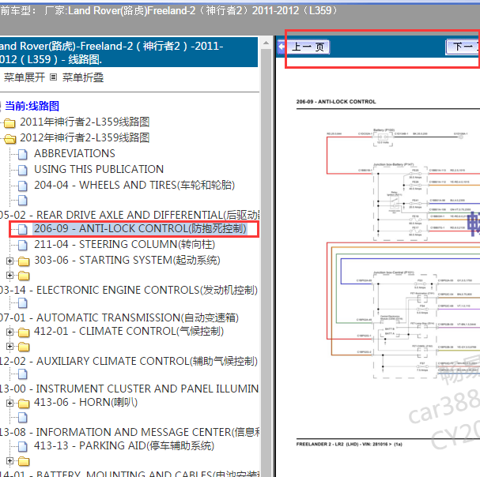Open 413-13 - PARKING AID(停车辅助系统)
The width and height of the screenshot is (480, 477).
click(x=124, y=445)
